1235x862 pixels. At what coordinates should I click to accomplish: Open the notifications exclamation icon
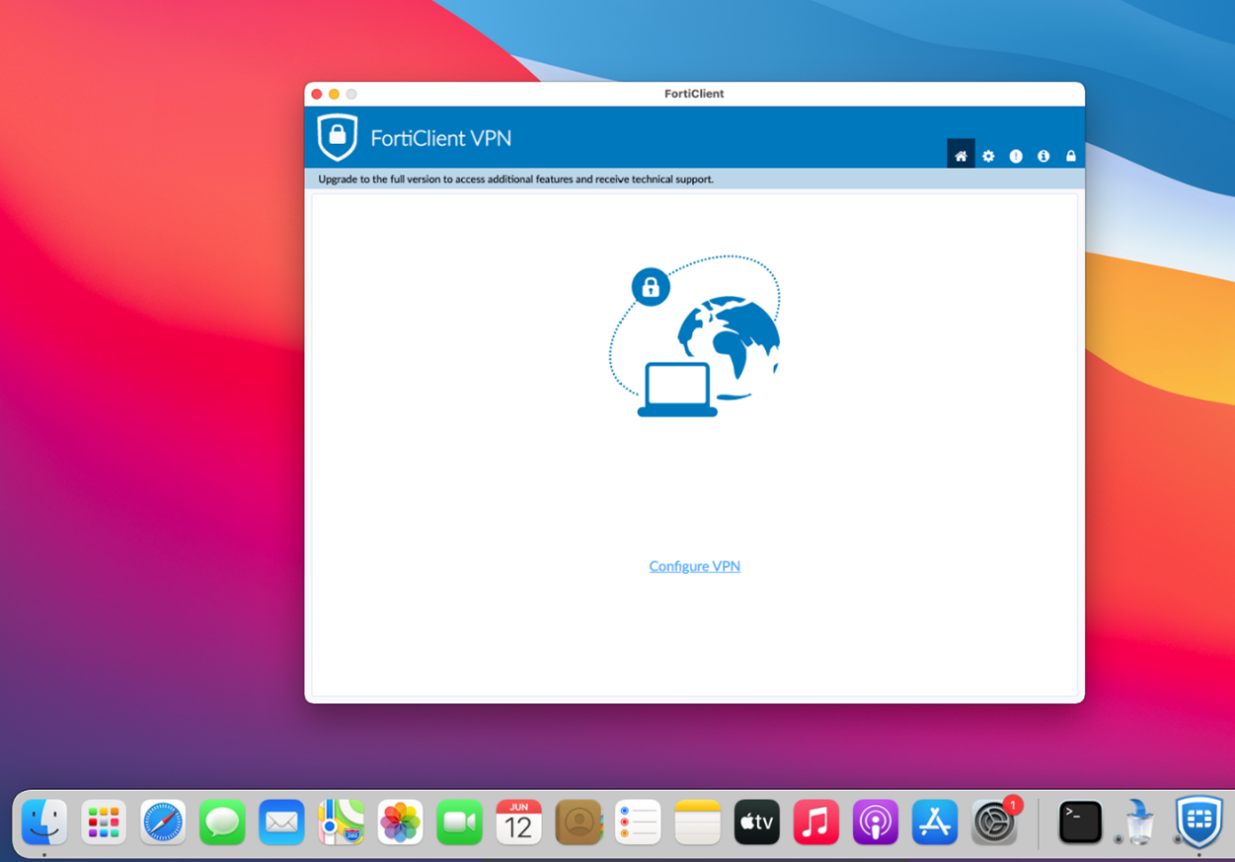(x=1016, y=156)
